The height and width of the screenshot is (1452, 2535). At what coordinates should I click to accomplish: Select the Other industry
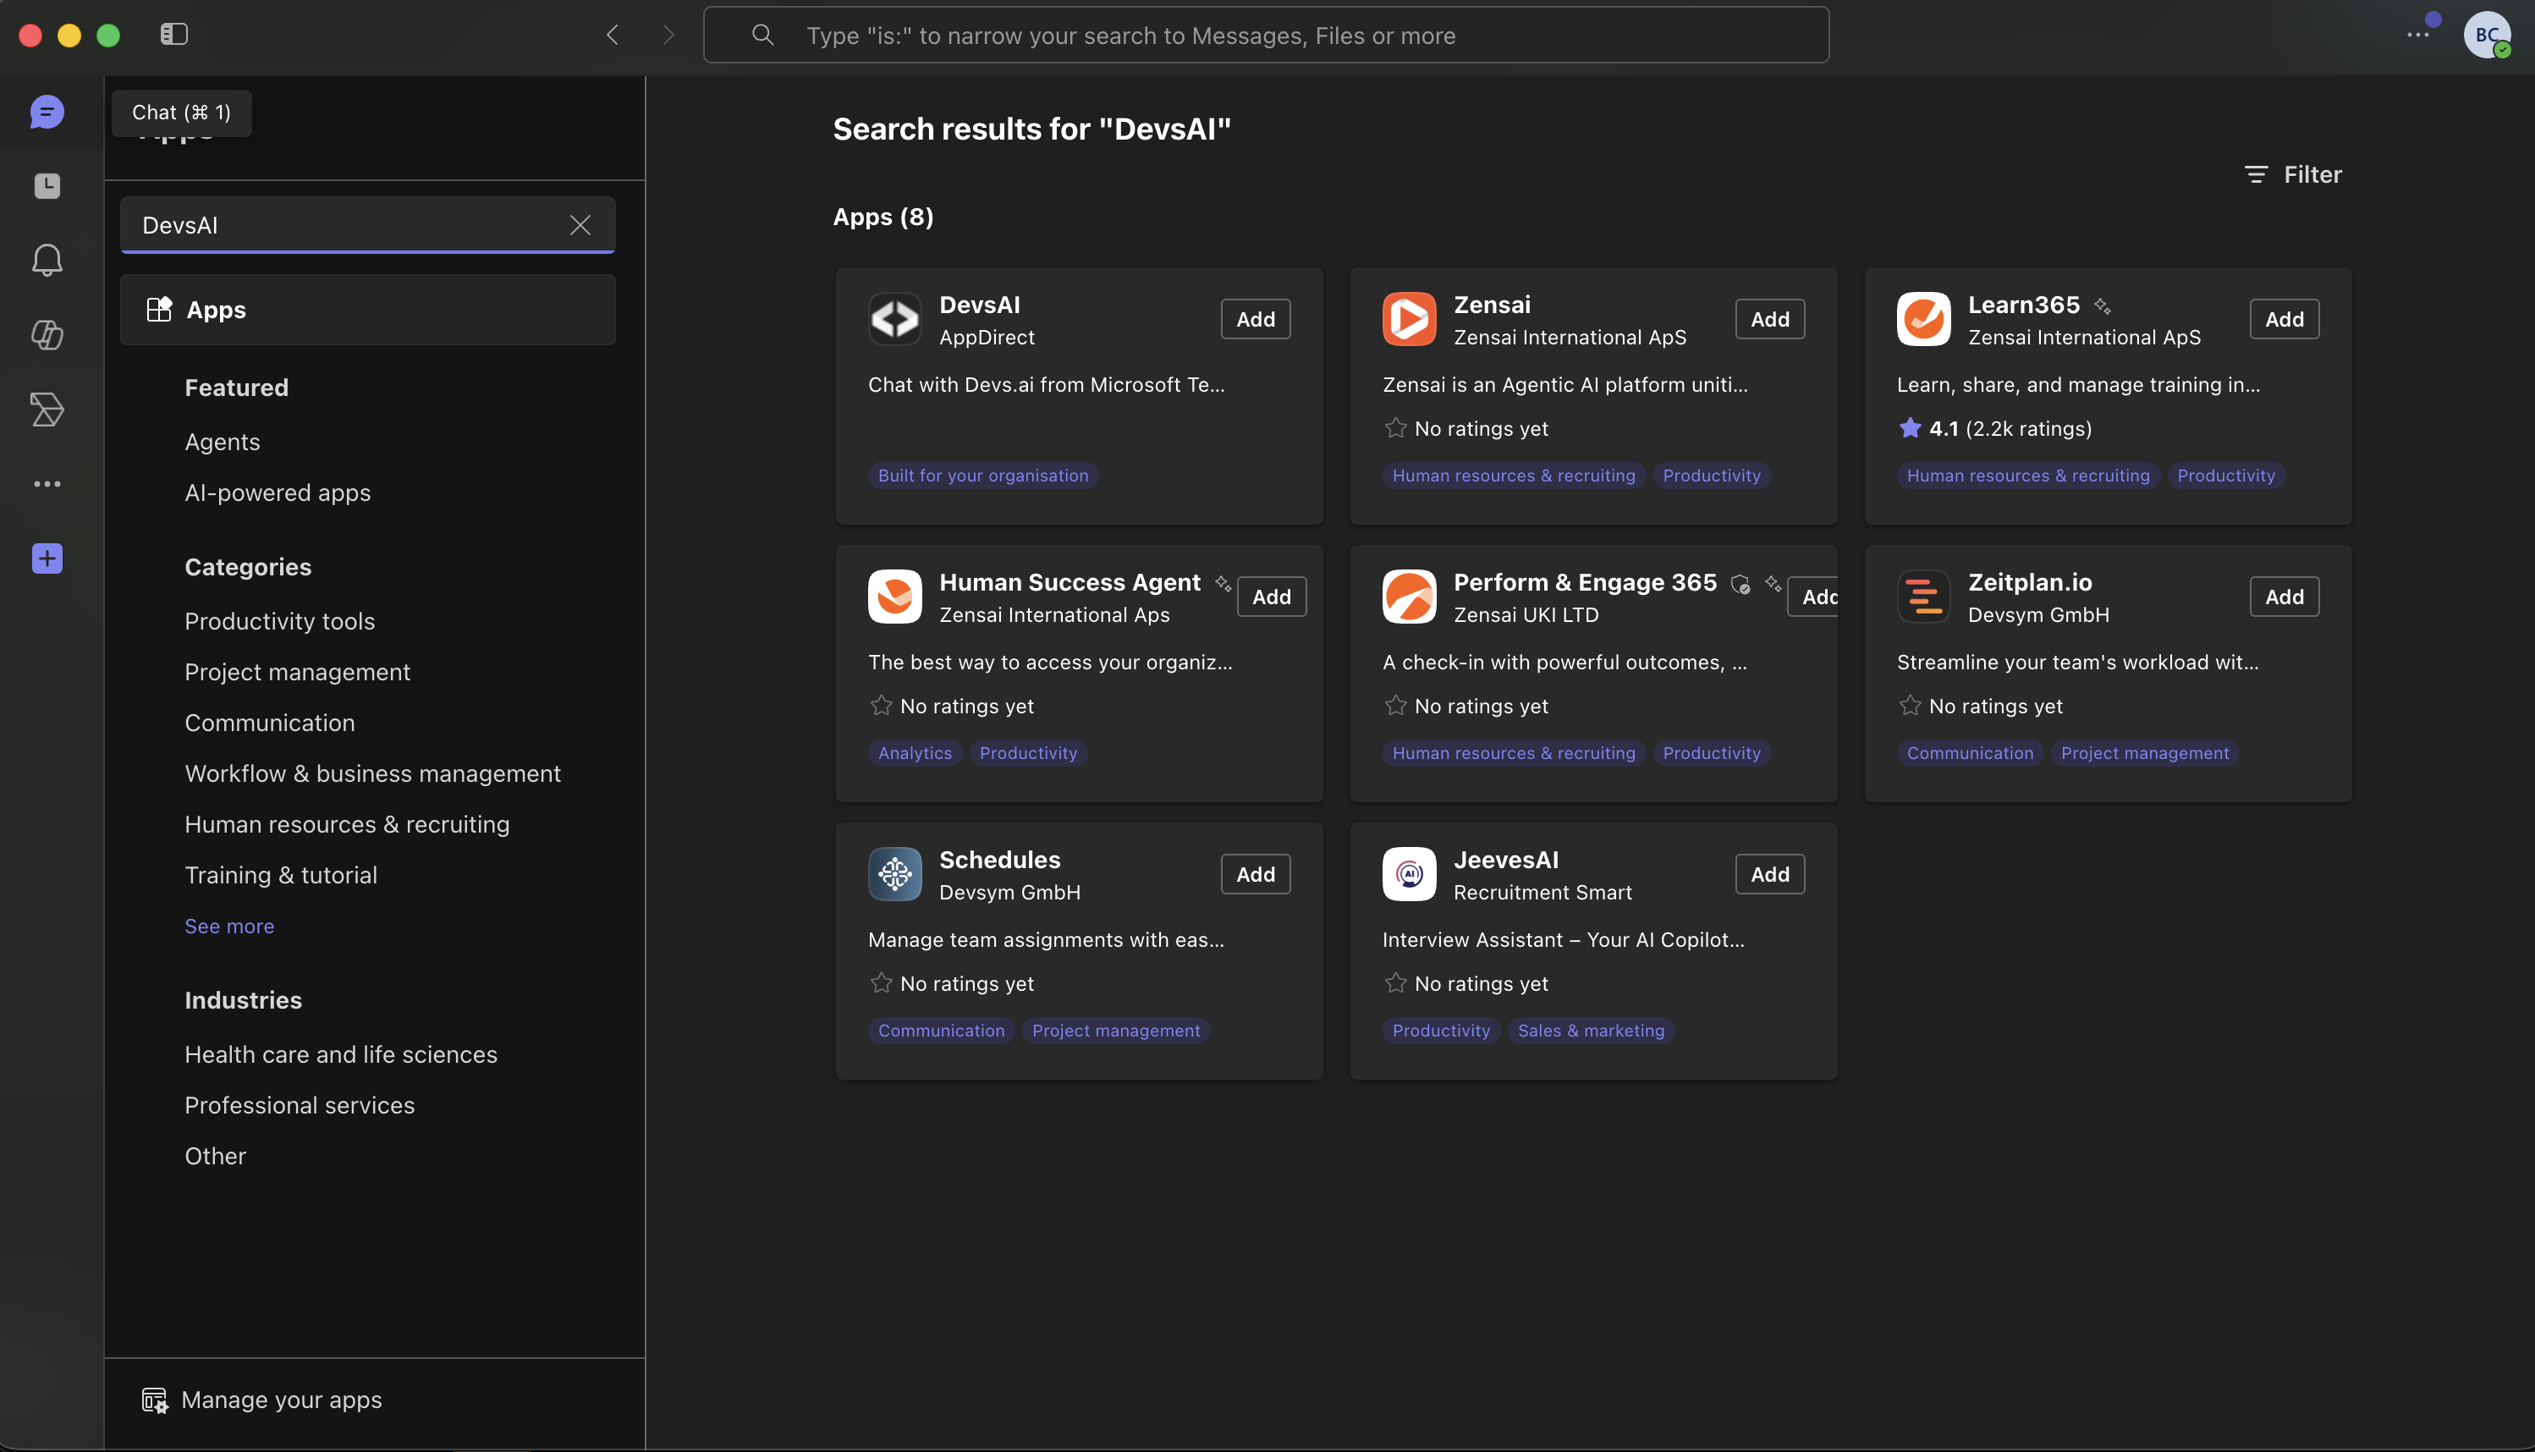pos(216,1157)
